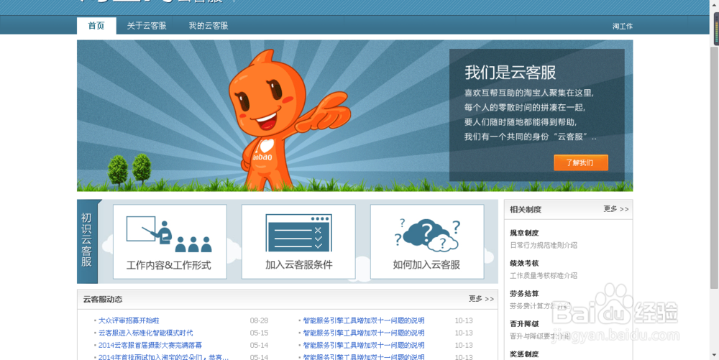Click vertical scrollbar thumb

coord(715,167)
